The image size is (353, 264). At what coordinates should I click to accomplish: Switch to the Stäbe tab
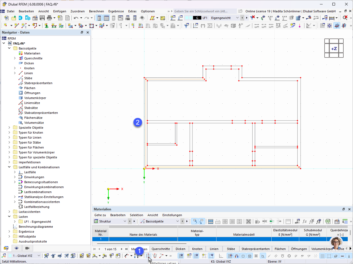[x=231, y=249]
